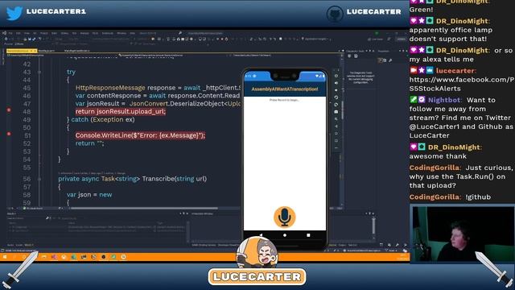Tap the Android emulator back triangle button

tap(261, 235)
